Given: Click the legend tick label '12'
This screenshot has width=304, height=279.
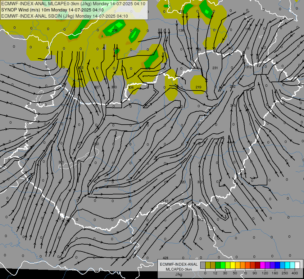Looking at the screenshot, I should (x=215, y=273).
